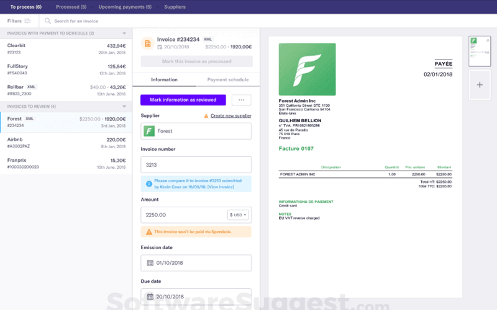Click the Facture 0107 heading

tap(296, 149)
